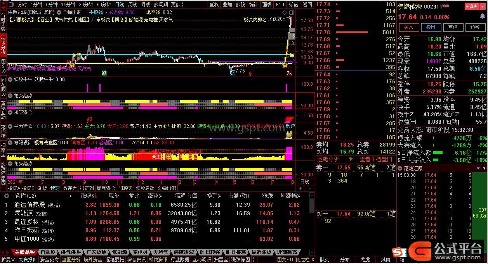Toggle 多股 multi-stock view
Screen dimensions: 488x264
coord(240,5)
